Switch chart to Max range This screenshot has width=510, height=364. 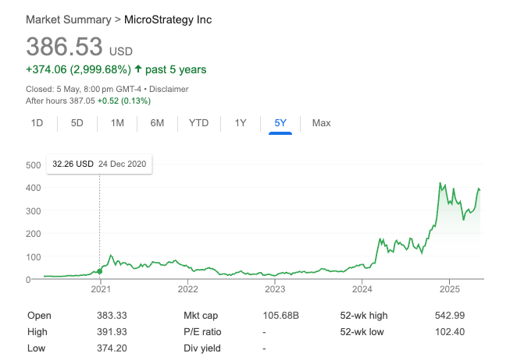click(x=321, y=123)
